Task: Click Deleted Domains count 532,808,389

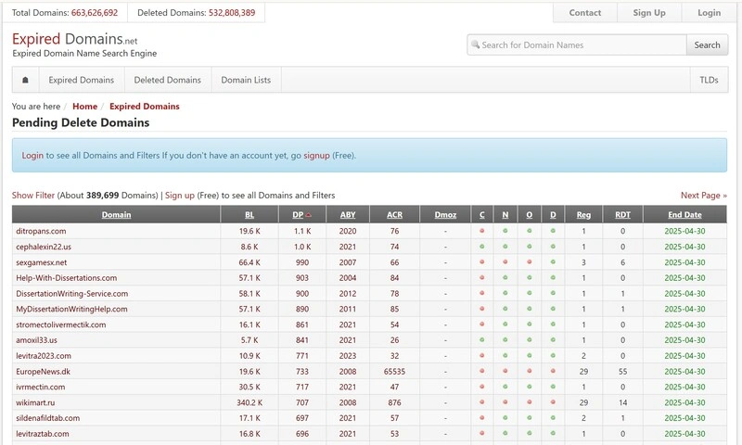Action: click(232, 13)
